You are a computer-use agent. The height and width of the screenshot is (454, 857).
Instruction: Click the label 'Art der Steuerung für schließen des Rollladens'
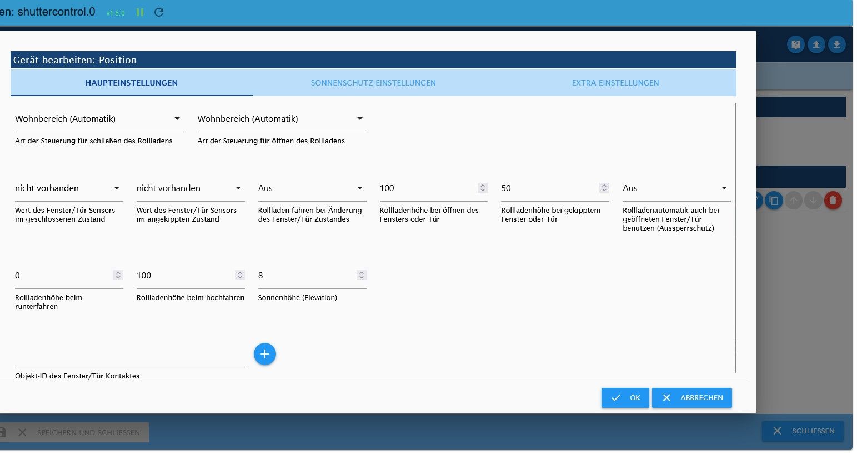94,141
